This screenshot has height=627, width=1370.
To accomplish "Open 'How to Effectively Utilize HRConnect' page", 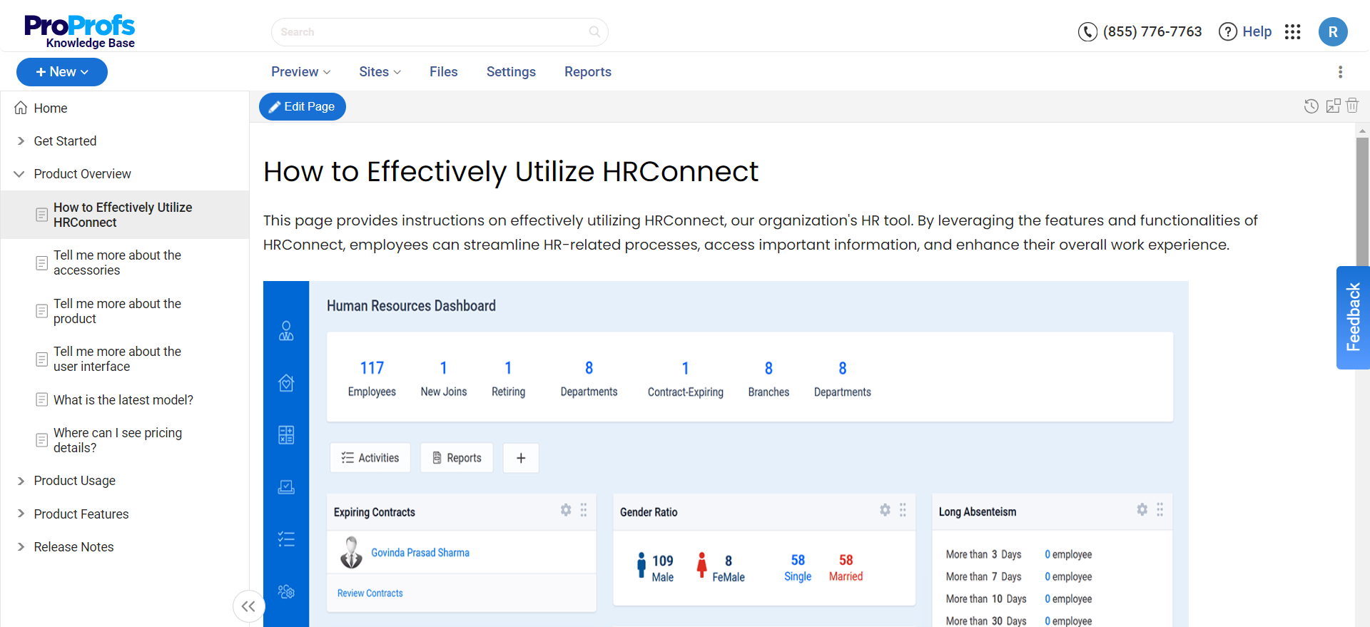I will (x=125, y=215).
